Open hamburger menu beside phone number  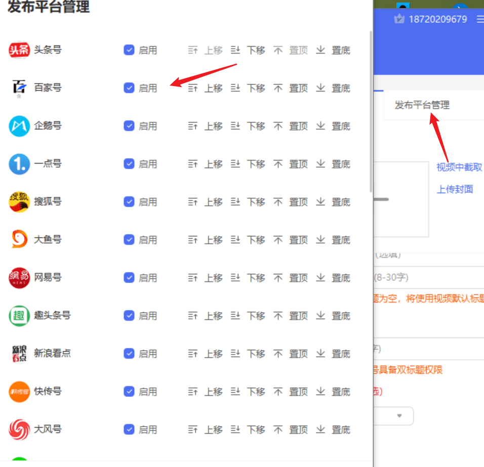[480, 19]
